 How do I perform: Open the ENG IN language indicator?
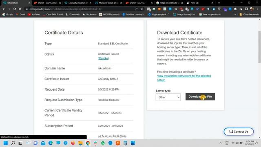coord(227,143)
